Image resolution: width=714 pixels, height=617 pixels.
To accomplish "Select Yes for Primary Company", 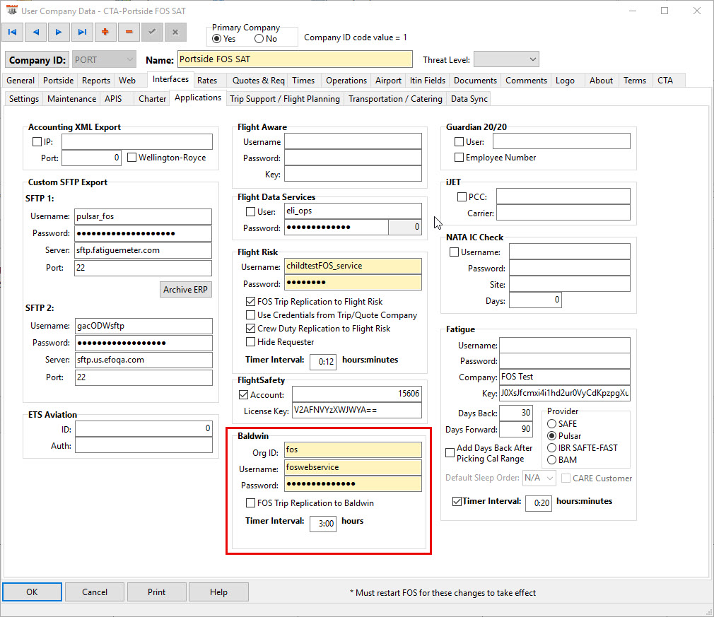I will coord(217,39).
